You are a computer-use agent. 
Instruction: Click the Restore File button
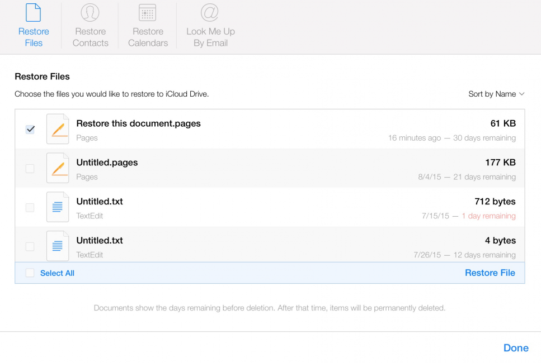tap(490, 273)
